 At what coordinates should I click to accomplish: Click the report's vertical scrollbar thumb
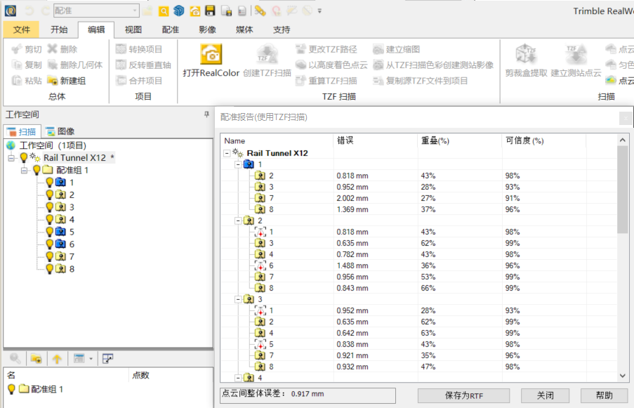(x=622, y=190)
